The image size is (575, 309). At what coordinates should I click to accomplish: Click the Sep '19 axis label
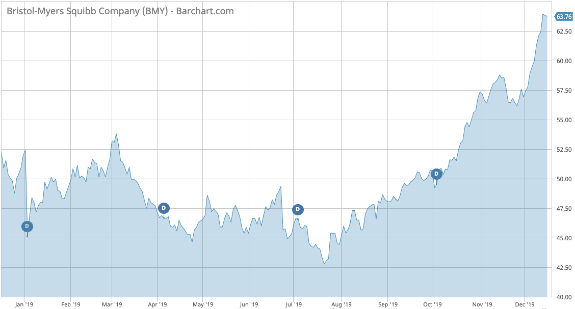[388, 304]
